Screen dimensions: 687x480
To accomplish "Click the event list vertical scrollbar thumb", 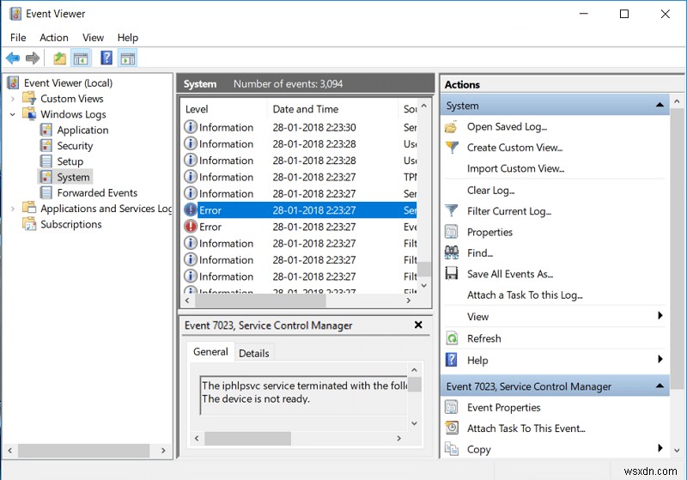I will click(x=423, y=269).
